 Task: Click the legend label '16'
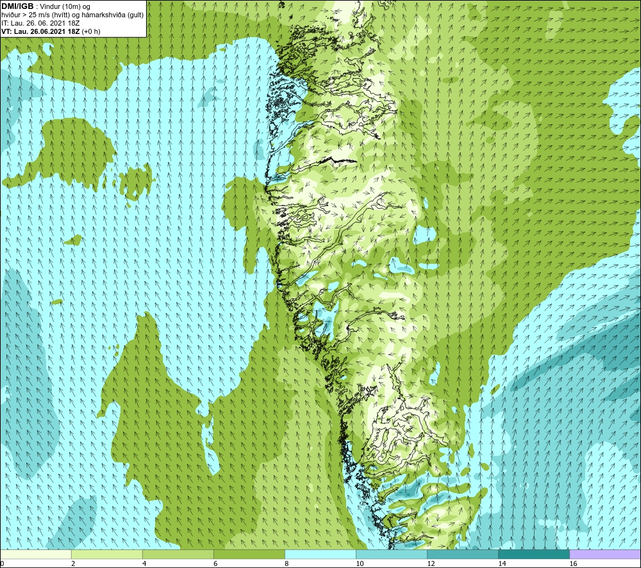point(573,564)
